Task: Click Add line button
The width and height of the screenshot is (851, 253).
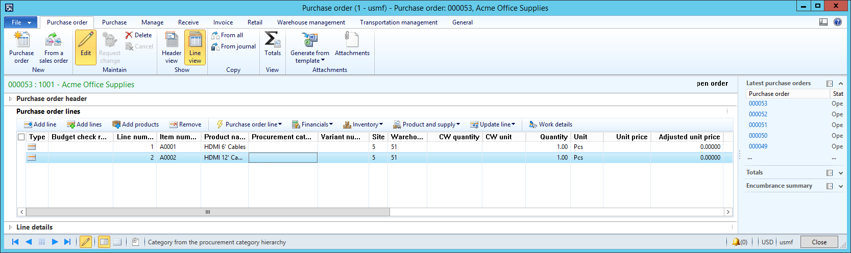Action: [x=40, y=124]
